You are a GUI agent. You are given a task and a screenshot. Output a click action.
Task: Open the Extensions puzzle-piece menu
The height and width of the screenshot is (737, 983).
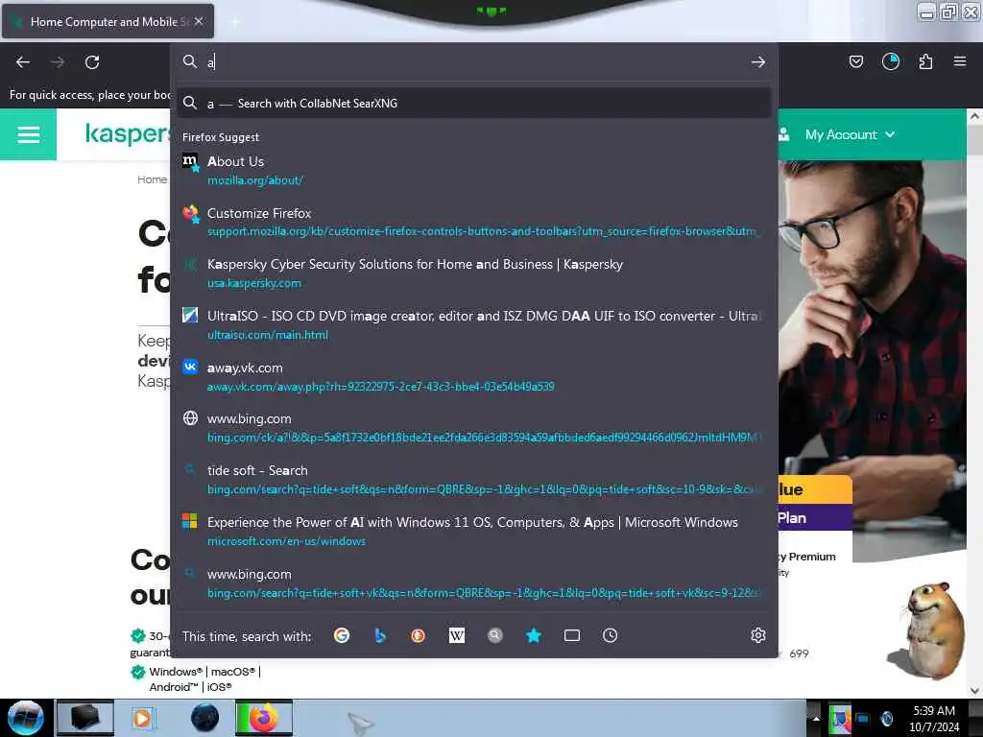pos(925,61)
